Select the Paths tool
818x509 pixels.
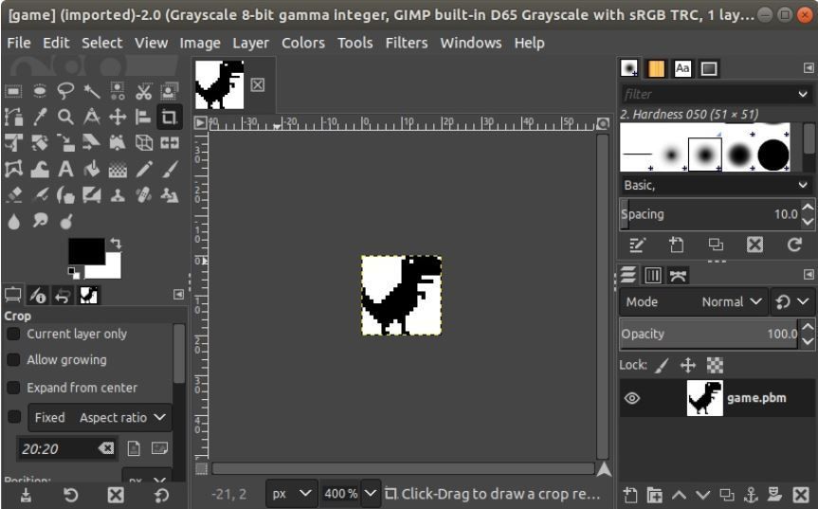[13, 117]
